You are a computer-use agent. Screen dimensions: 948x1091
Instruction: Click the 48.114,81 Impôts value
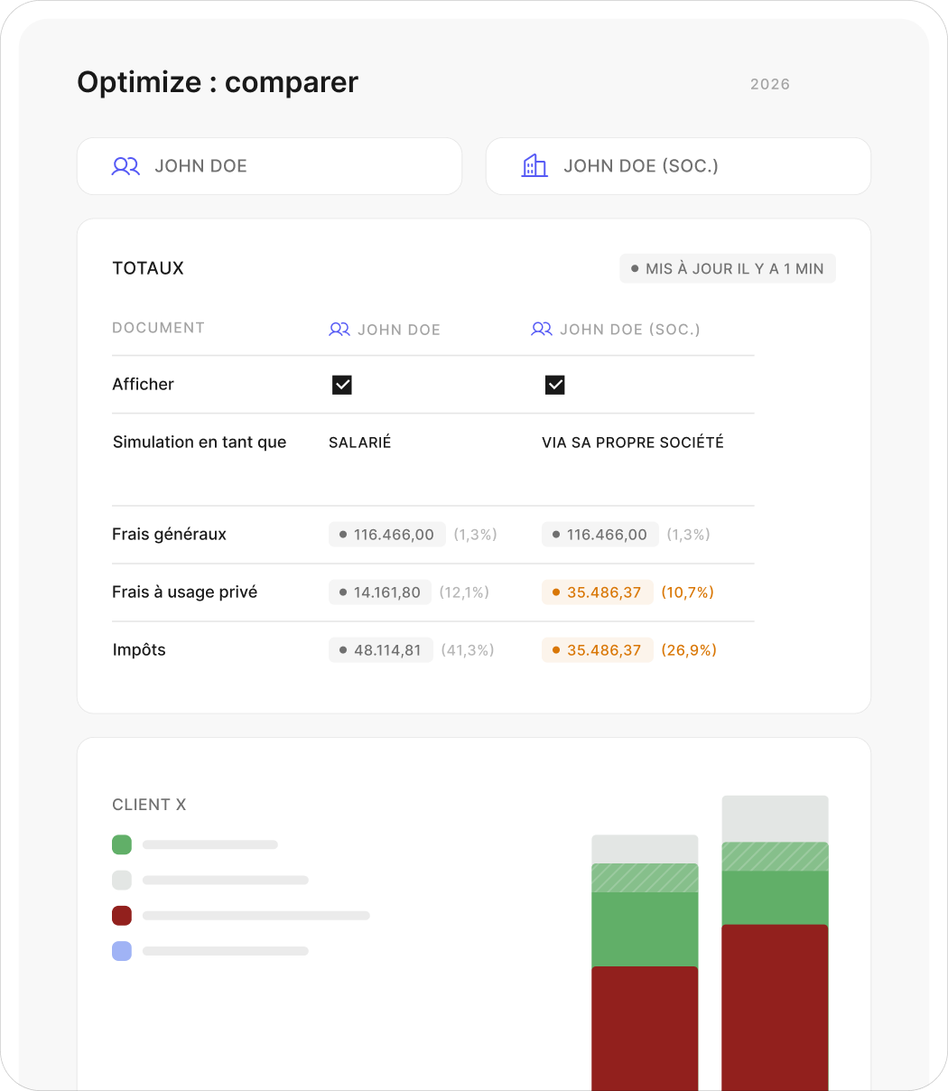coord(381,650)
